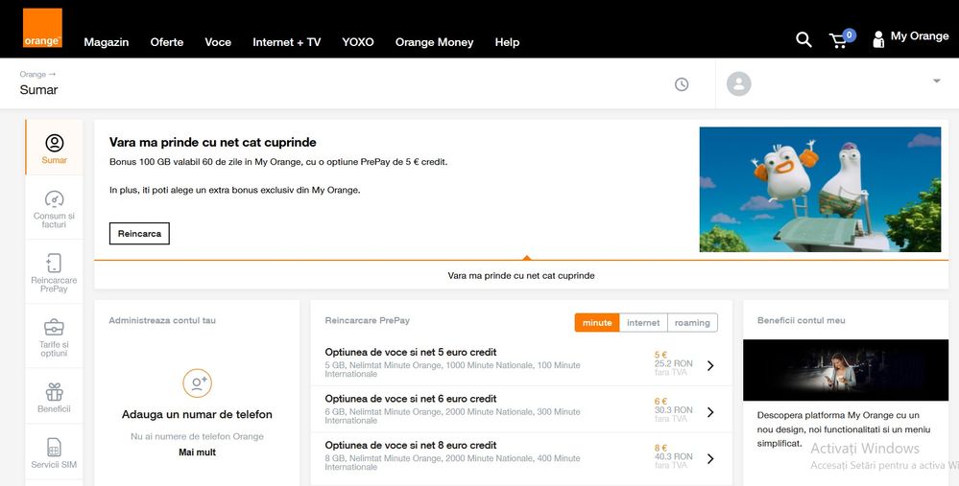Select Consum si facturi sidebar icon
Viewport: 959px width, 486px height.
[54, 199]
